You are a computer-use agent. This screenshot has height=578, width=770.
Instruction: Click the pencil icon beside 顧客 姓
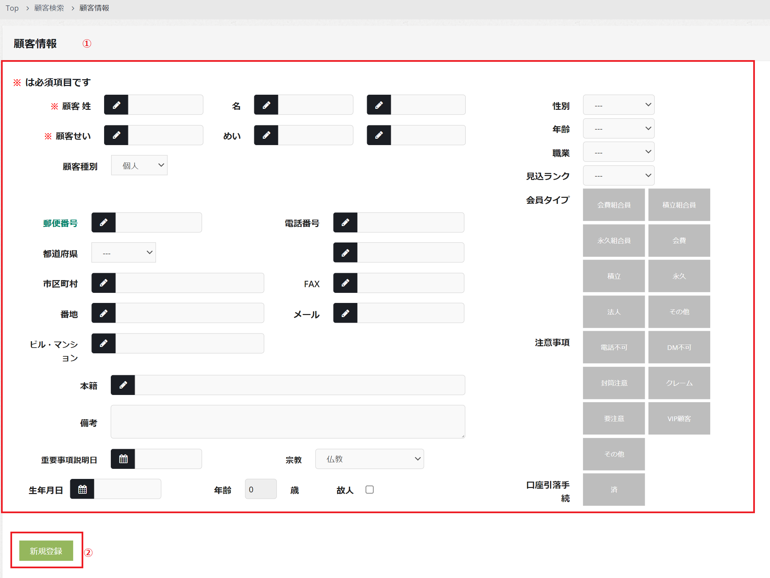(116, 105)
